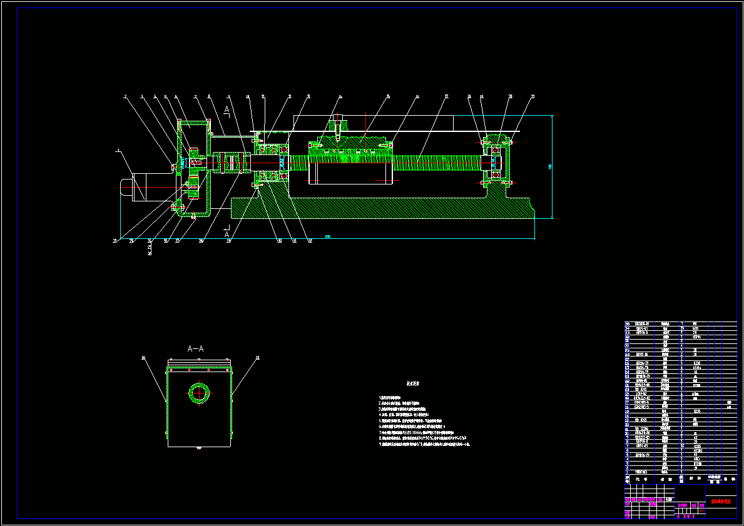Image resolution: width=744 pixels, height=526 pixels.
Task: Select the hatched machine base bed
Action: tap(382, 208)
